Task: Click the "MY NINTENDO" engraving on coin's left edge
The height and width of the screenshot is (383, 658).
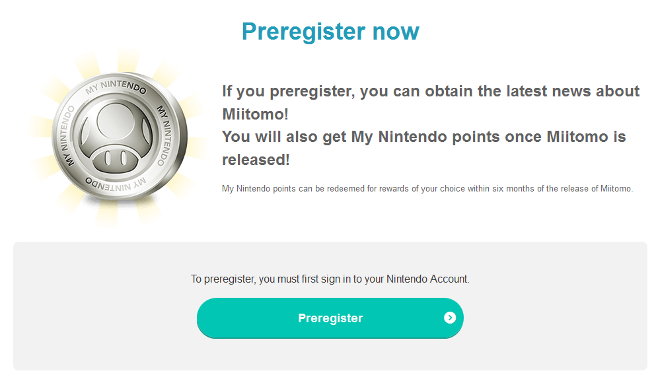Action: 66,136
